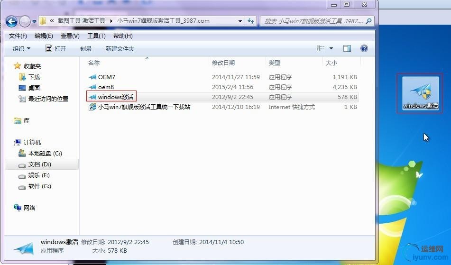The width and height of the screenshot is (451, 265).
Task: Click the 计算机 computer icon
Action: pyautogui.click(x=18, y=142)
